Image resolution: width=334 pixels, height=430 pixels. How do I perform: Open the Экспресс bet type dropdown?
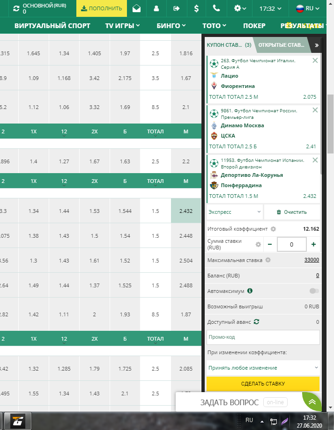(x=234, y=212)
